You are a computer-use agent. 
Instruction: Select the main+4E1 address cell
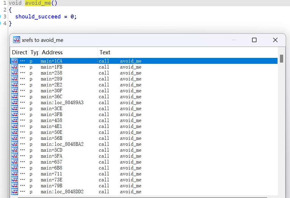69,126
